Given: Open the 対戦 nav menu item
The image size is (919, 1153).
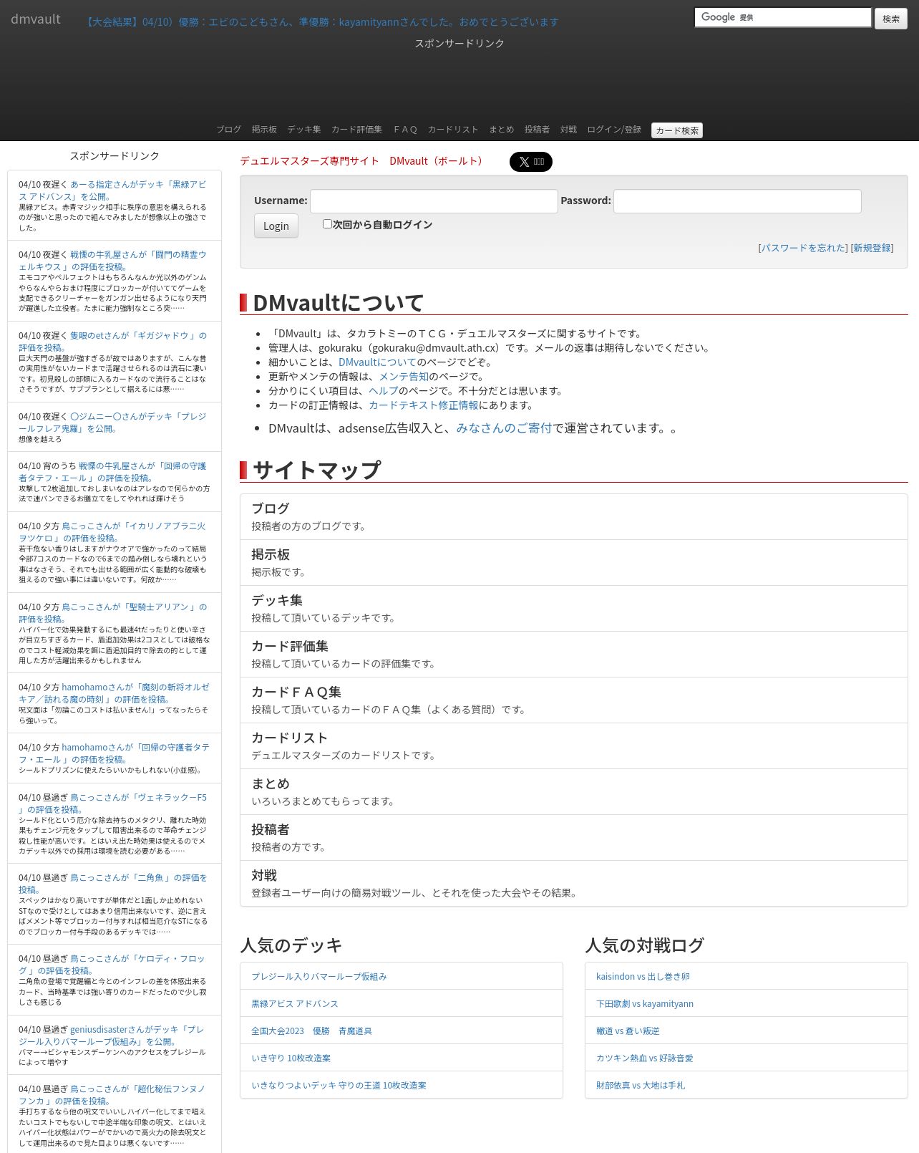Looking at the screenshot, I should coord(568,130).
